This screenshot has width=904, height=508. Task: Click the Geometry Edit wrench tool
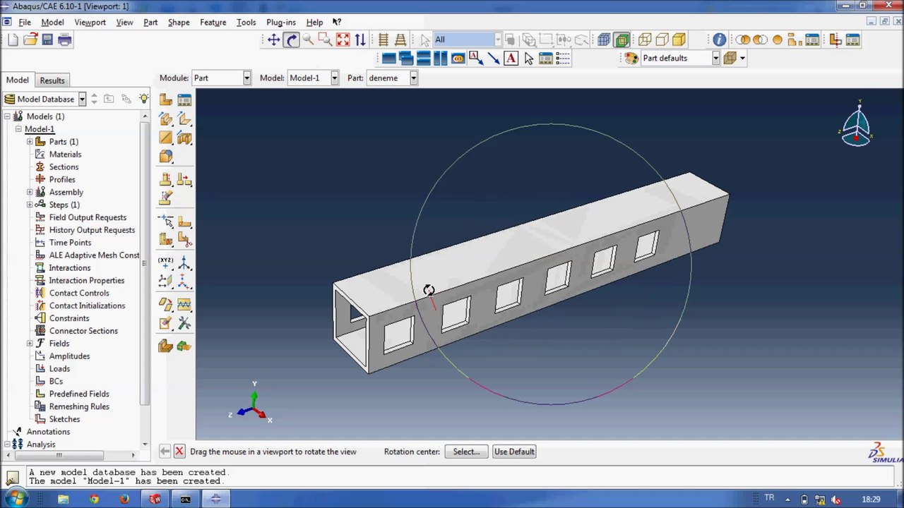[x=184, y=324]
